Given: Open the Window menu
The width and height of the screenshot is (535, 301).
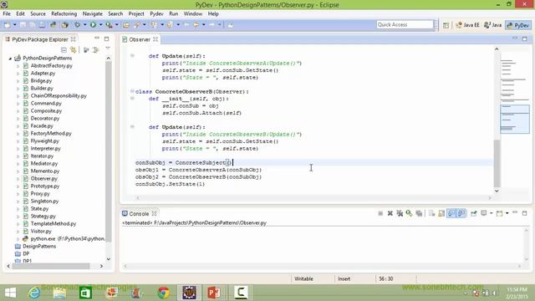Looking at the screenshot, I should (193, 14).
